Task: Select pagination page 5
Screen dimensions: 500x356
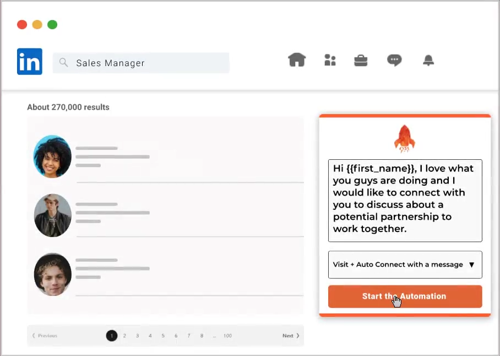Action: coord(163,335)
